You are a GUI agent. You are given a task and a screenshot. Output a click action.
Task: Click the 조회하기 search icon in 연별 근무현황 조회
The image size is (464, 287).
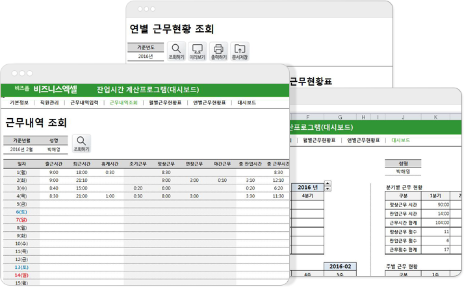click(176, 51)
